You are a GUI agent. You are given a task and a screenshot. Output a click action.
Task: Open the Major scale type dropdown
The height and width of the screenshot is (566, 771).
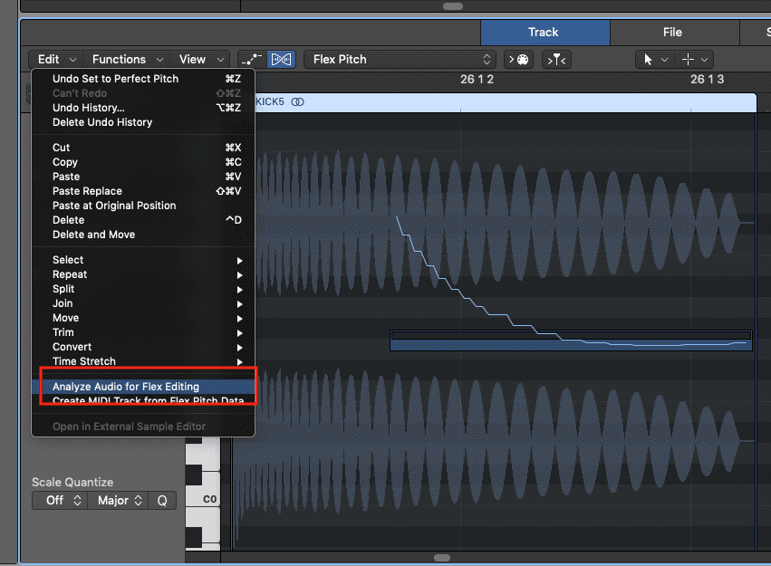pos(118,500)
